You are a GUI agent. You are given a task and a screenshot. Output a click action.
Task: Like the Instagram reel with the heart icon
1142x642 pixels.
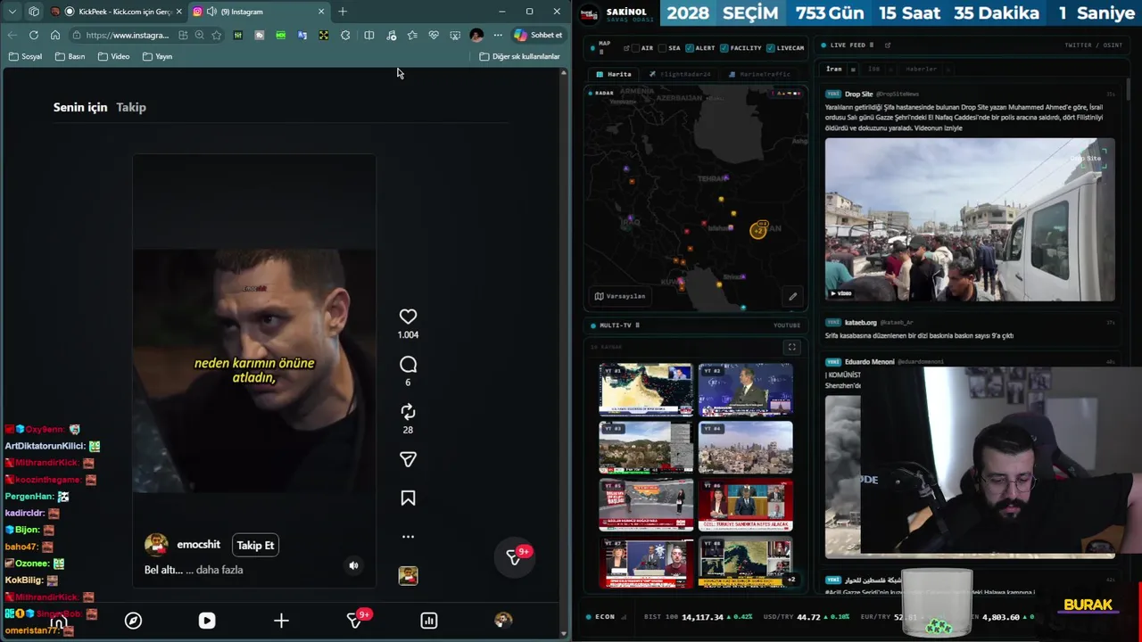(x=408, y=317)
